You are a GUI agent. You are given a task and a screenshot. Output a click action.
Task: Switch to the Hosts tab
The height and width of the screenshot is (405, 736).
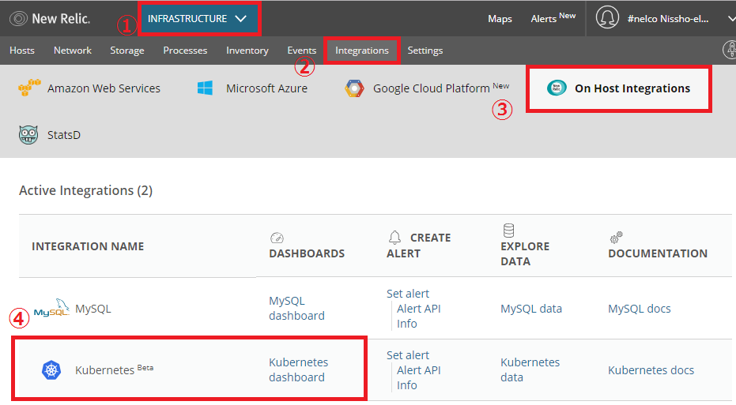[22, 51]
